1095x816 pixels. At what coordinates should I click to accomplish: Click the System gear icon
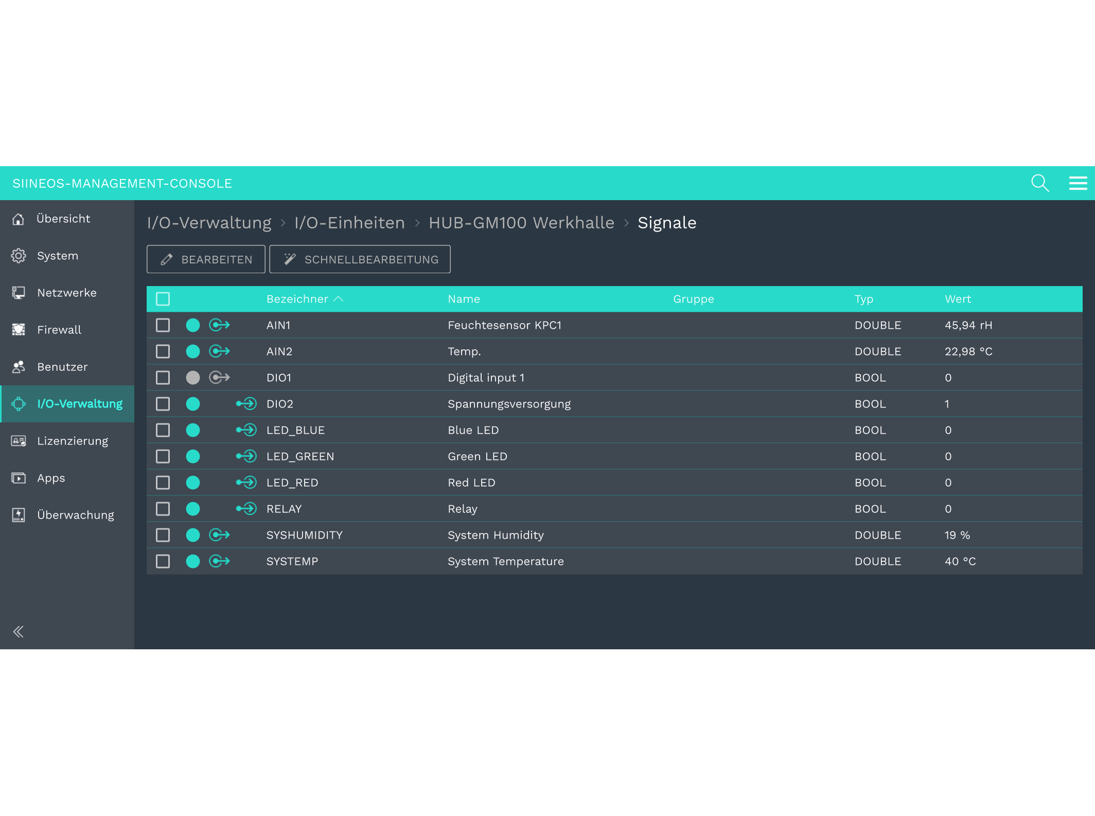click(x=19, y=256)
